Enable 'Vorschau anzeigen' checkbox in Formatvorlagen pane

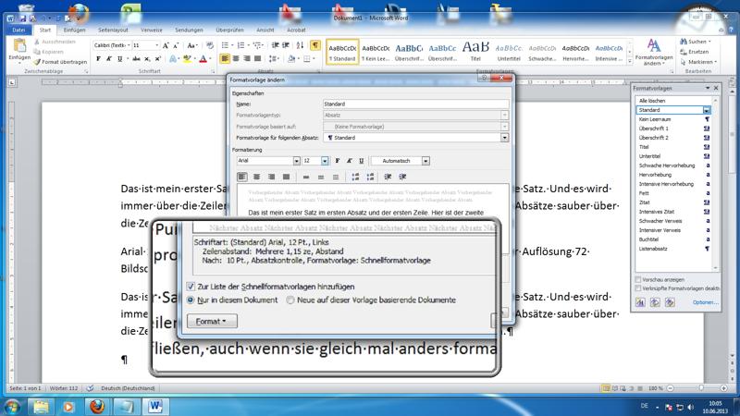pos(638,280)
